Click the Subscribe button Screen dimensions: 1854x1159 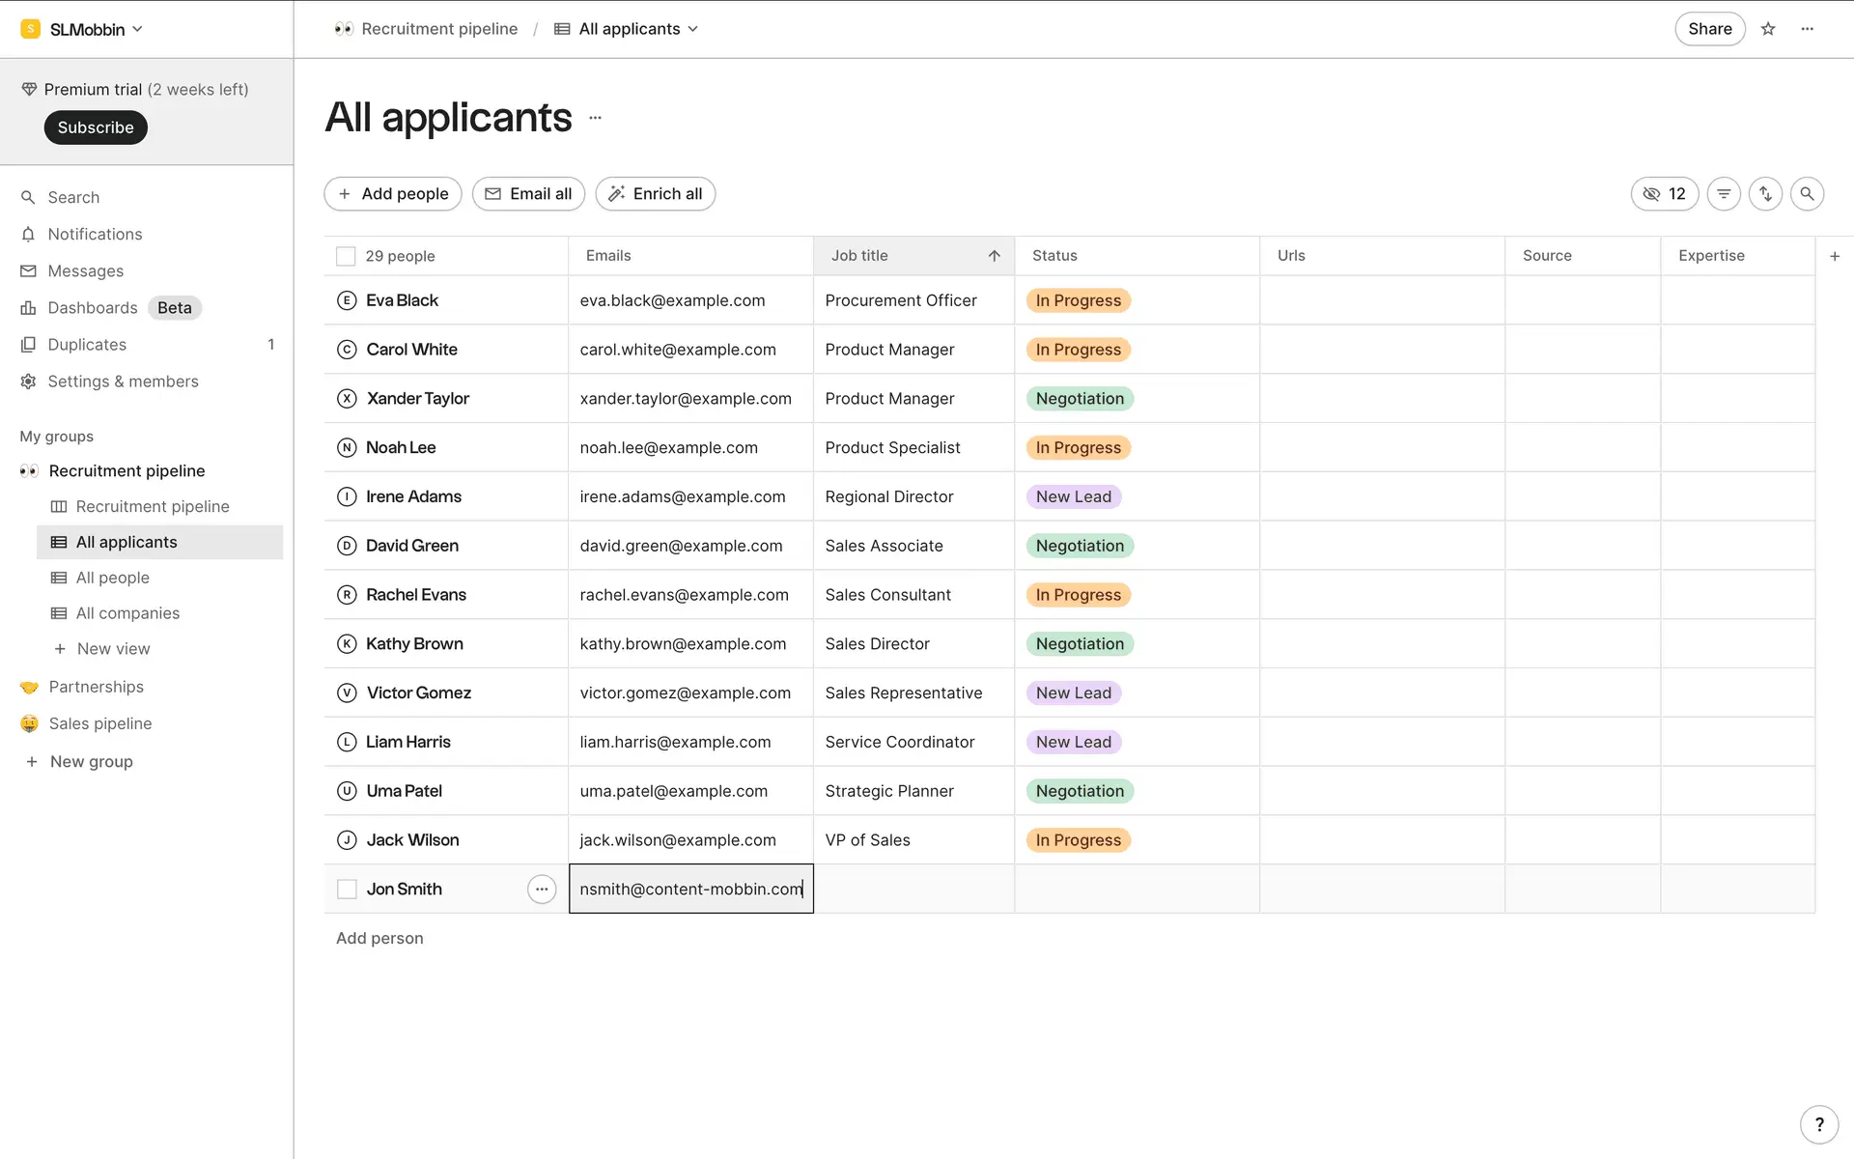(96, 127)
